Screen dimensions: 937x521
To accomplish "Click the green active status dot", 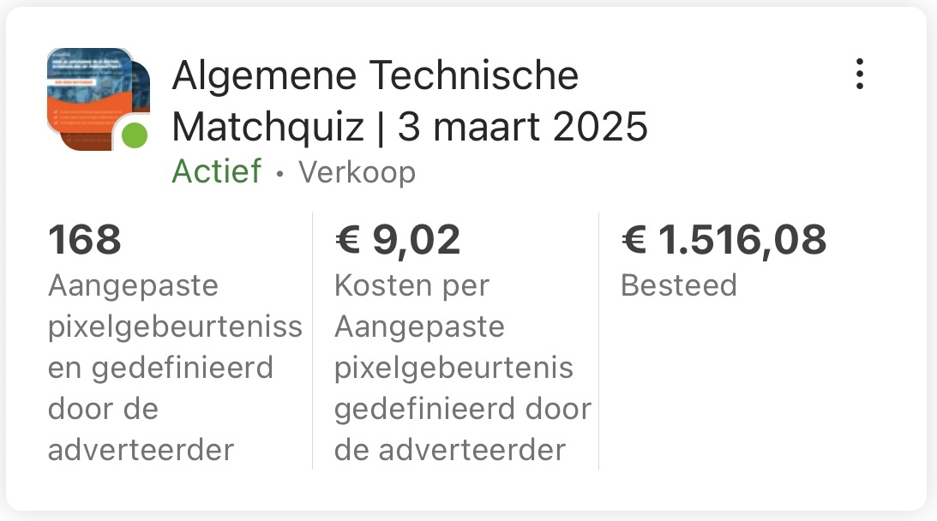I will [134, 135].
